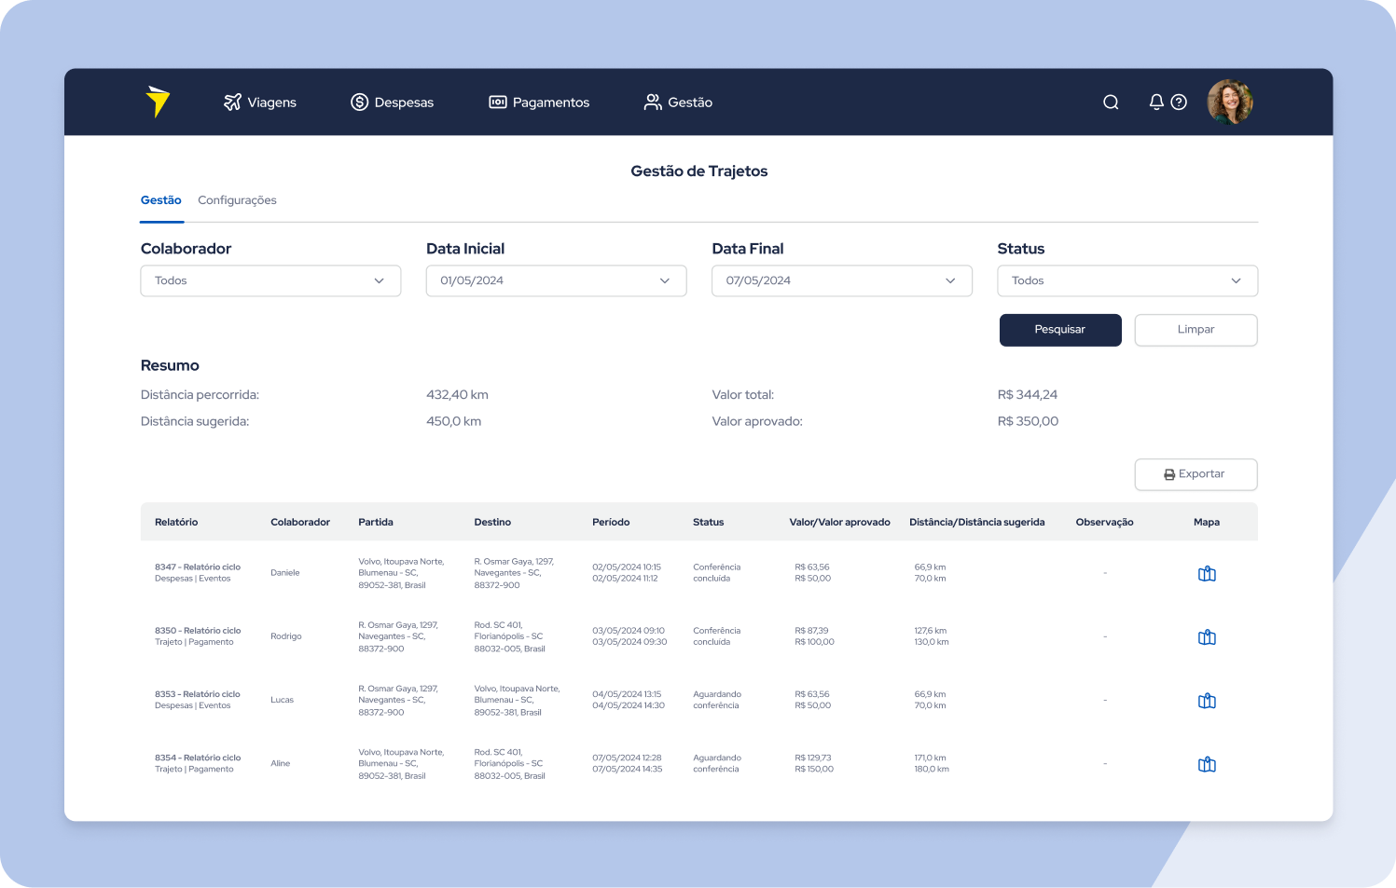Click the Pesquisar button
This screenshot has width=1396, height=888.
(1060, 330)
